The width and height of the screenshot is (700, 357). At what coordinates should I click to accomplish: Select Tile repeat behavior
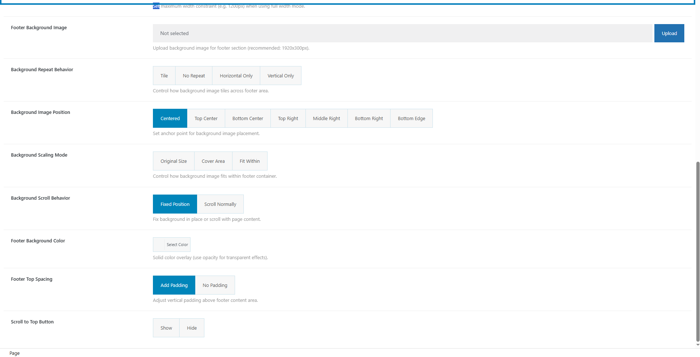point(164,76)
